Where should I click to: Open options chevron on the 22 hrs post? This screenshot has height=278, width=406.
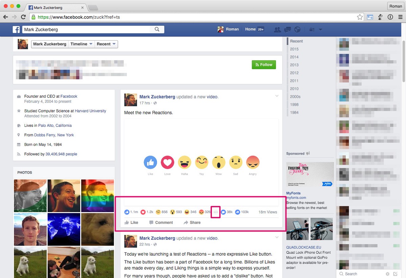pos(277,238)
